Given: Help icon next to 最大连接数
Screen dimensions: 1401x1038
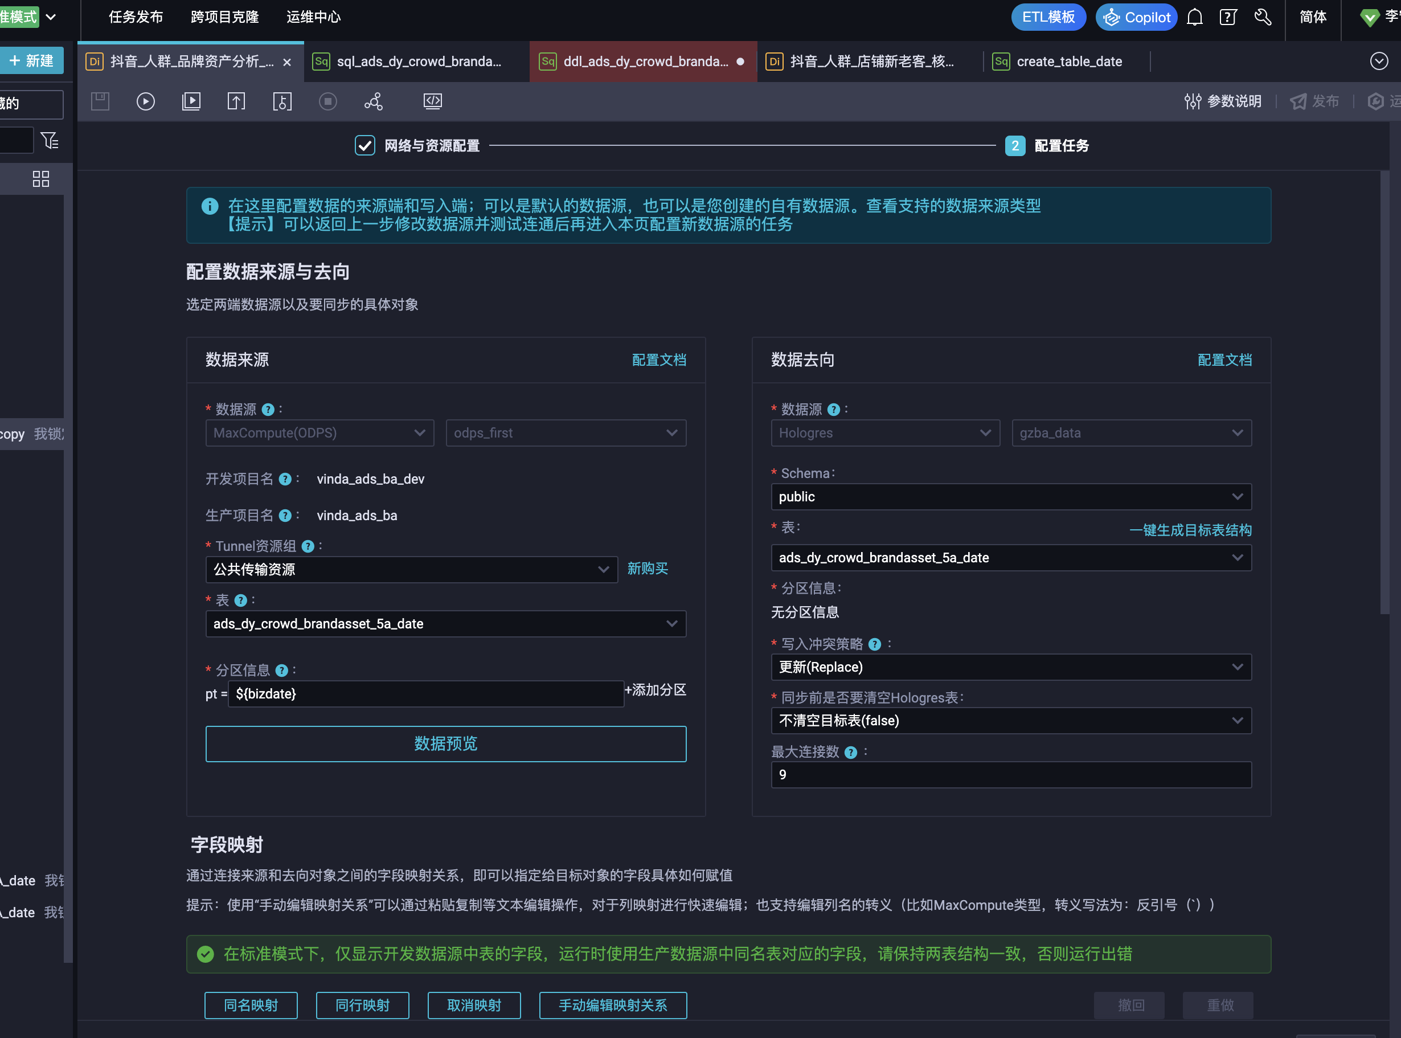Looking at the screenshot, I should [851, 753].
